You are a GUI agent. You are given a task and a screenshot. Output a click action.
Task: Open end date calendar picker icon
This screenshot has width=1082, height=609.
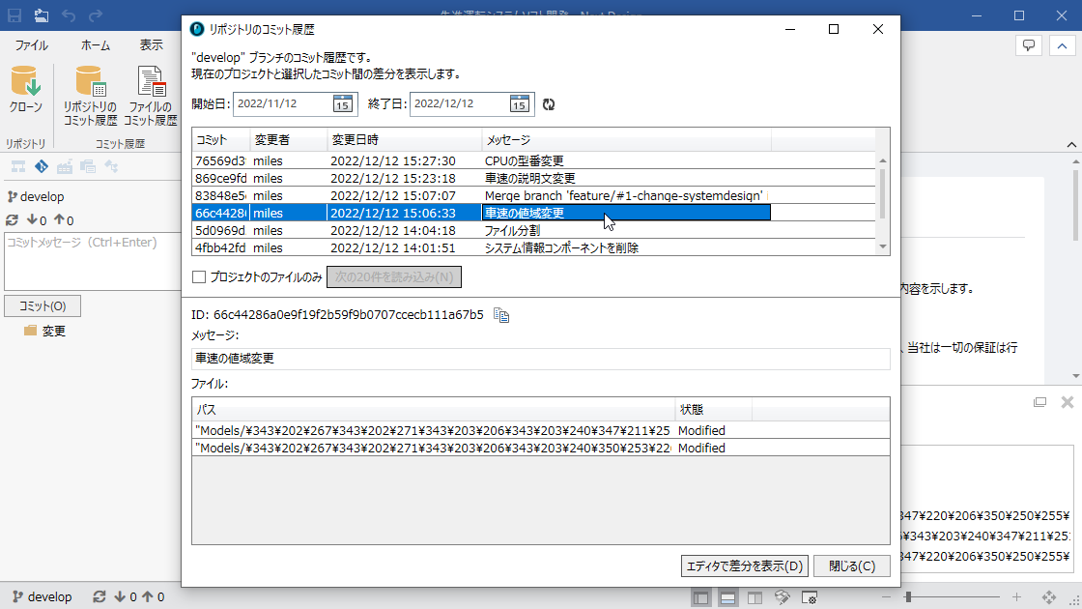(x=519, y=103)
